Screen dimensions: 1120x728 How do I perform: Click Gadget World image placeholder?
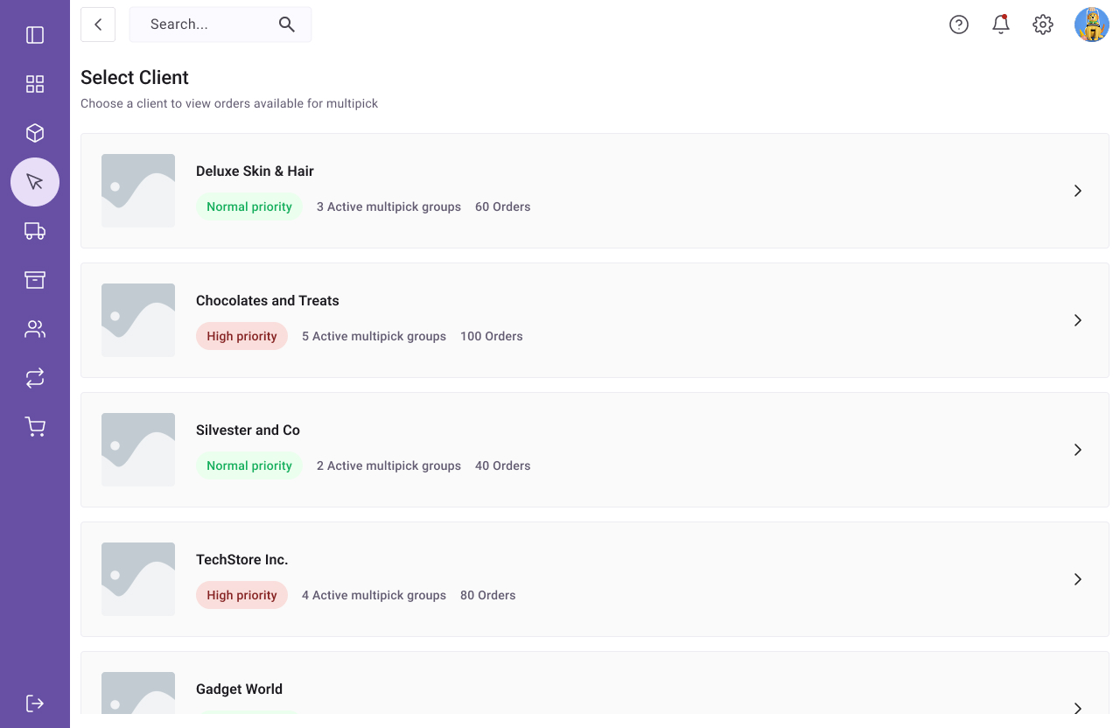(138, 693)
